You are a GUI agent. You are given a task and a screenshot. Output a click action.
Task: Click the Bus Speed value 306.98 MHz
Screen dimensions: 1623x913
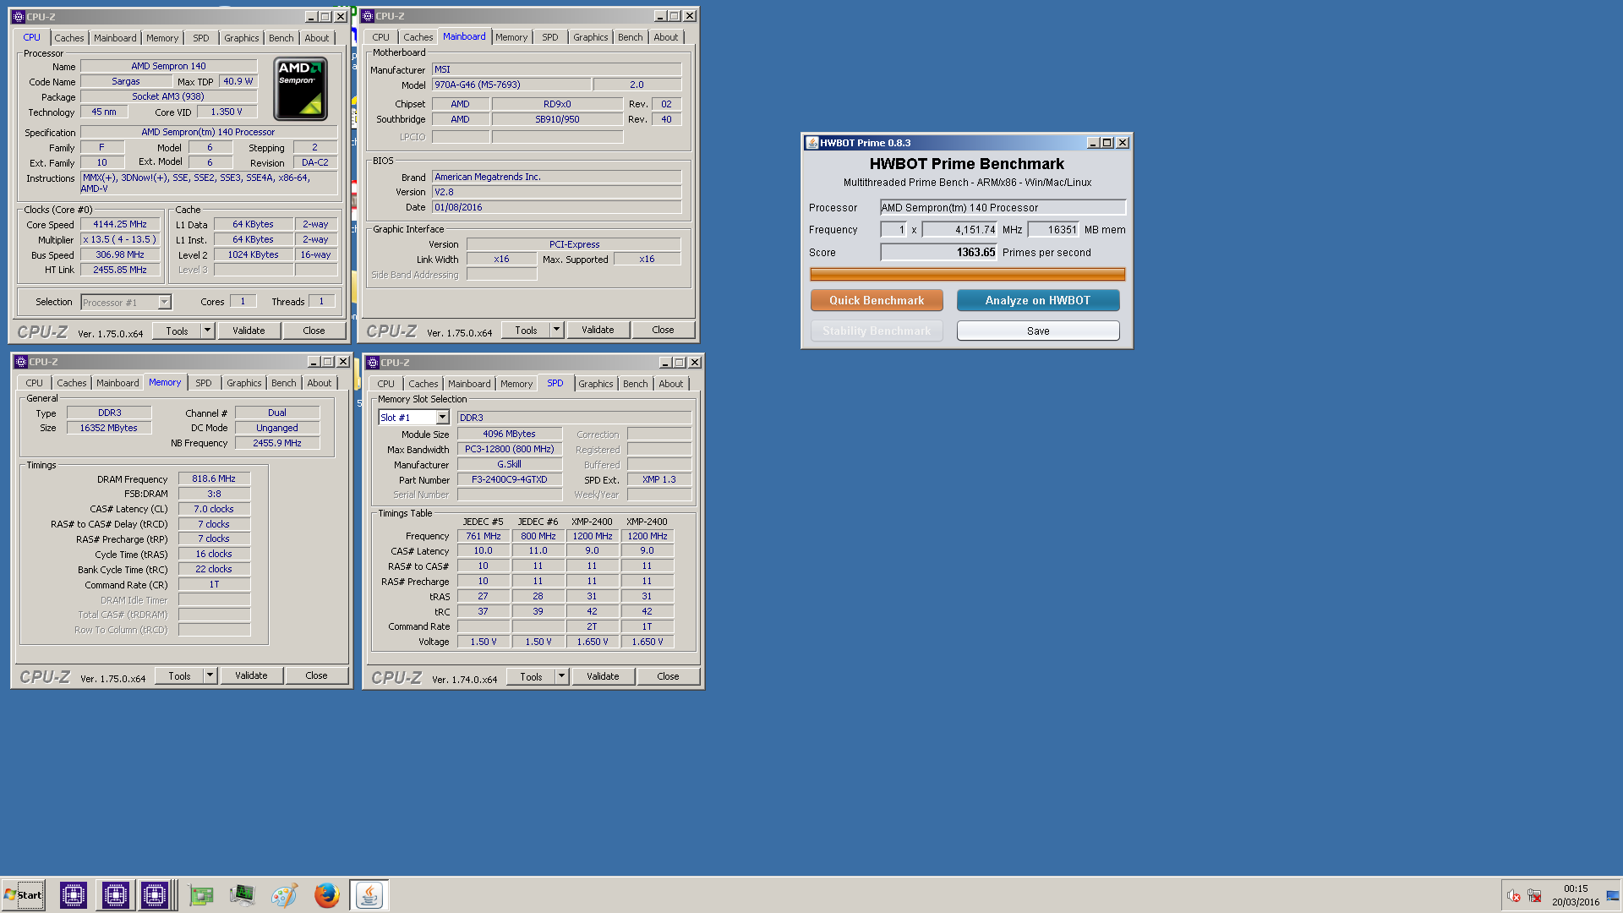tap(120, 254)
